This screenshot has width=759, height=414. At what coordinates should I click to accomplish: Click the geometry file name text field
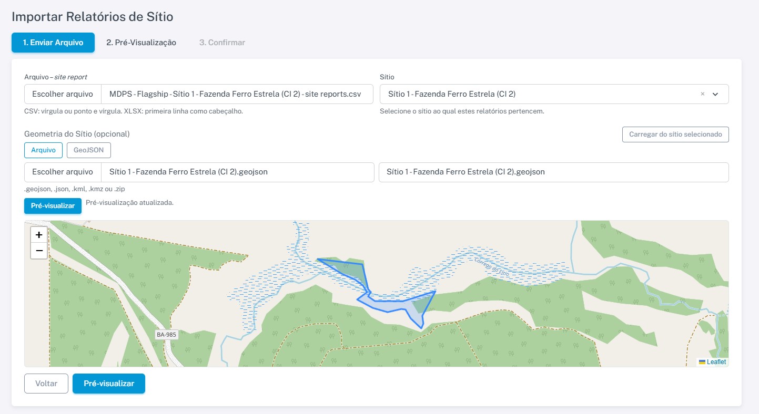click(553, 172)
